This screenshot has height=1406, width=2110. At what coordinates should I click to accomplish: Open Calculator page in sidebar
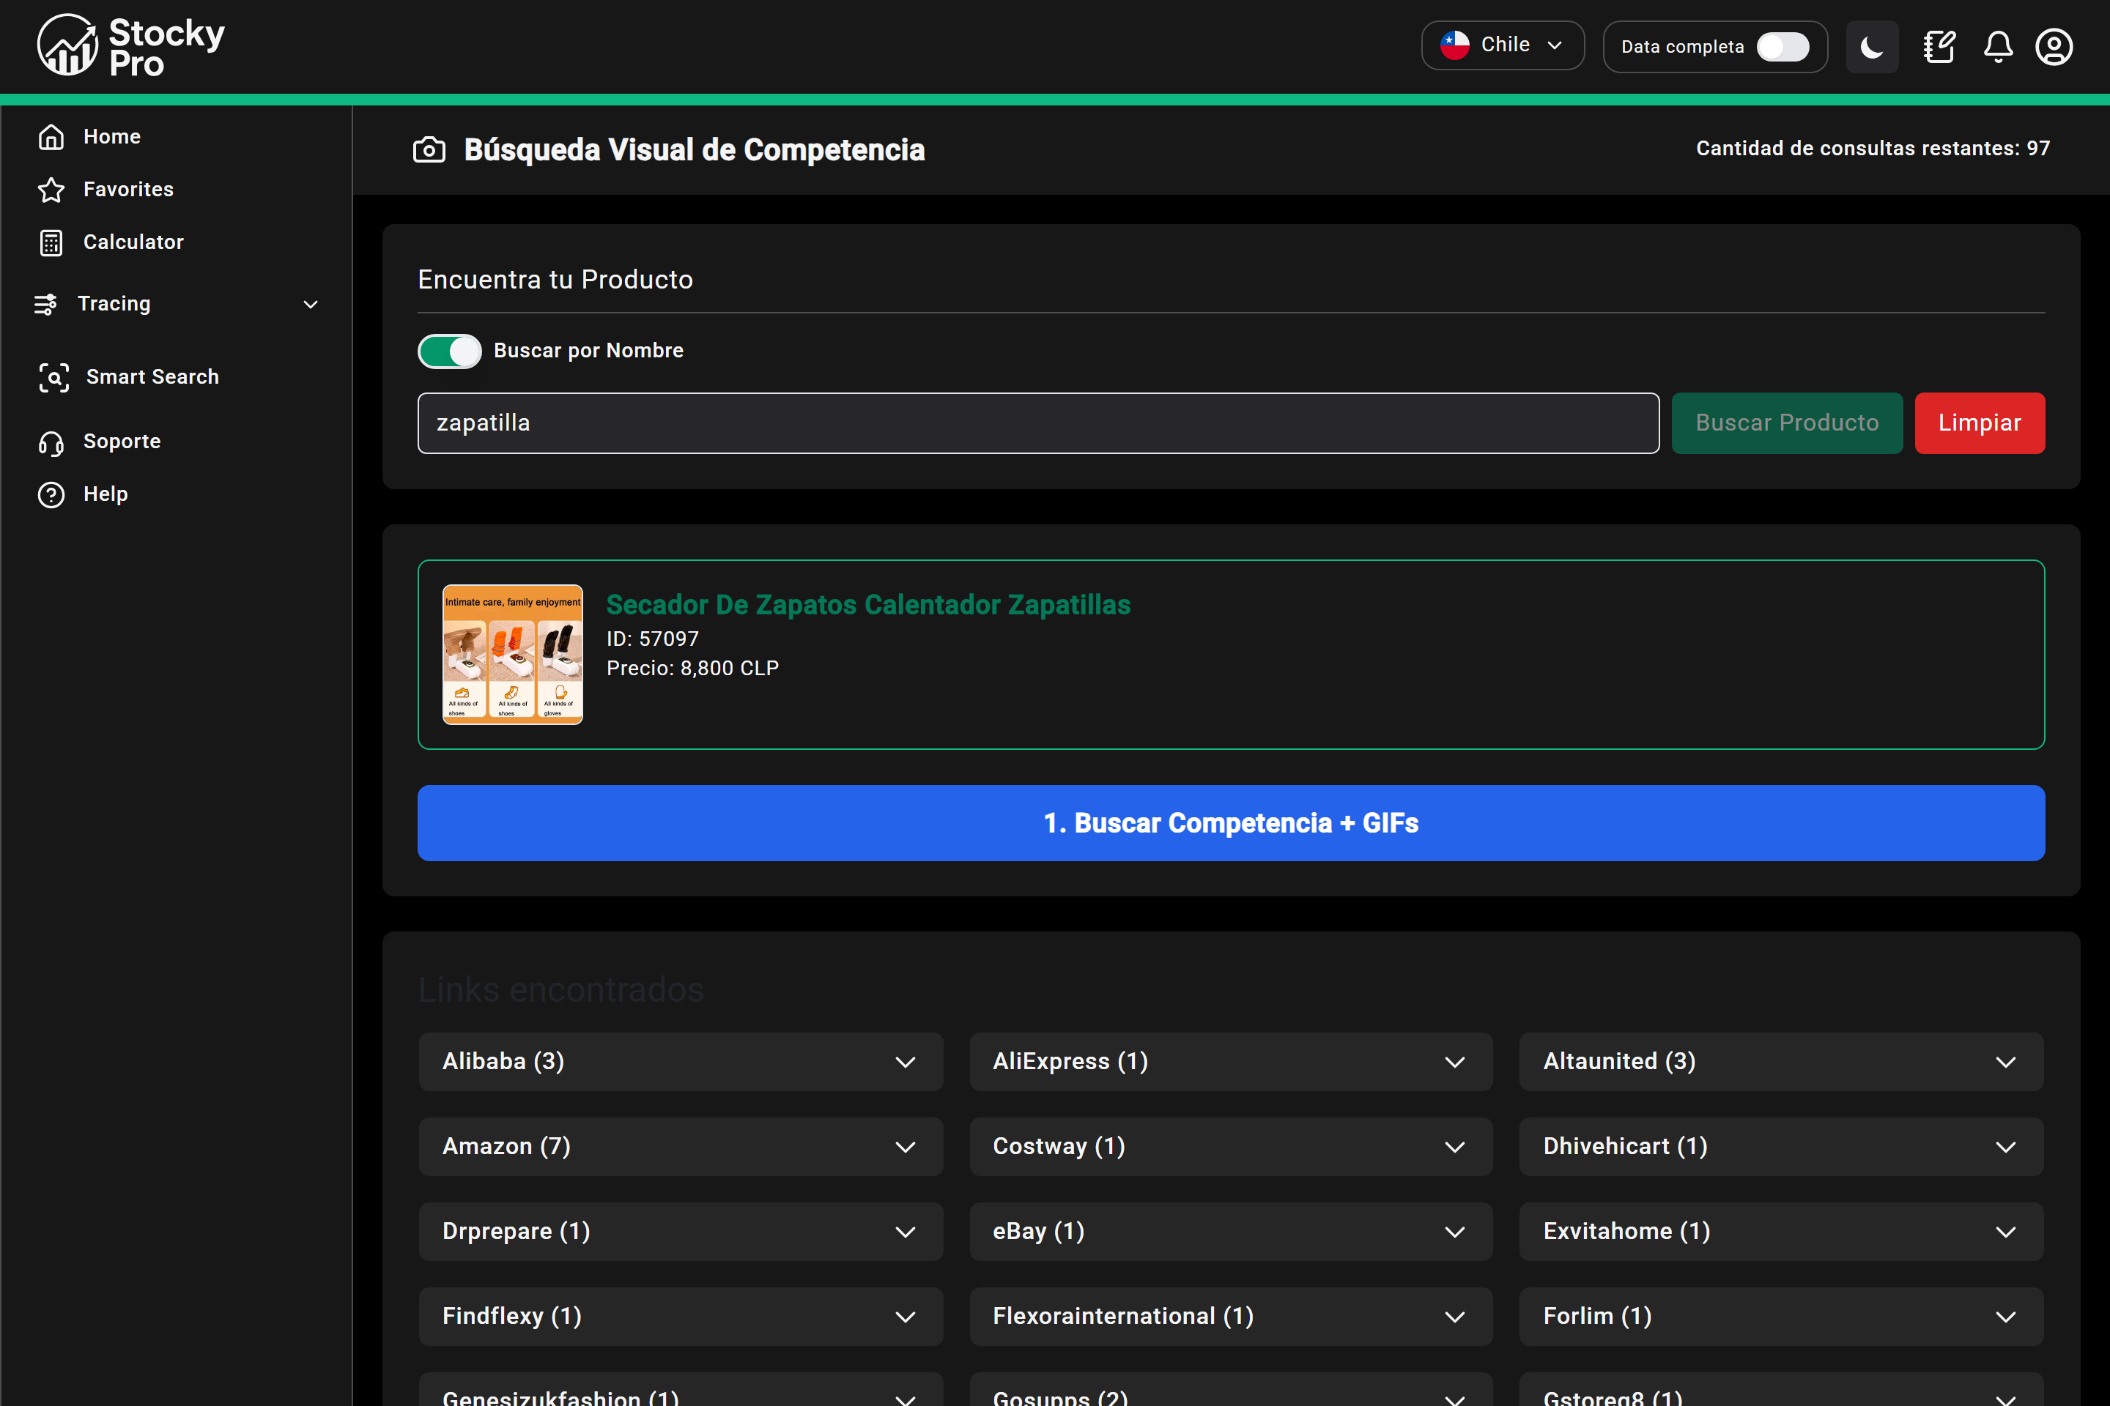pos(133,242)
